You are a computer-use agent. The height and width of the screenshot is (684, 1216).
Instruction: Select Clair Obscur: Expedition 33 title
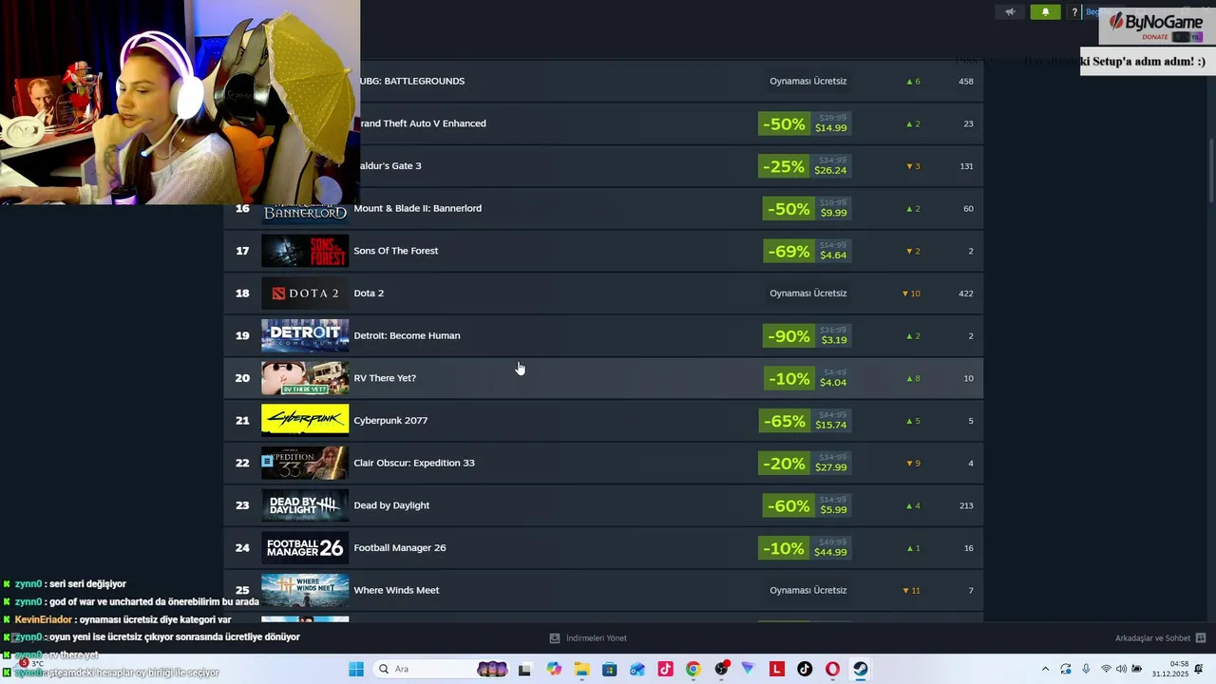pyautogui.click(x=414, y=463)
